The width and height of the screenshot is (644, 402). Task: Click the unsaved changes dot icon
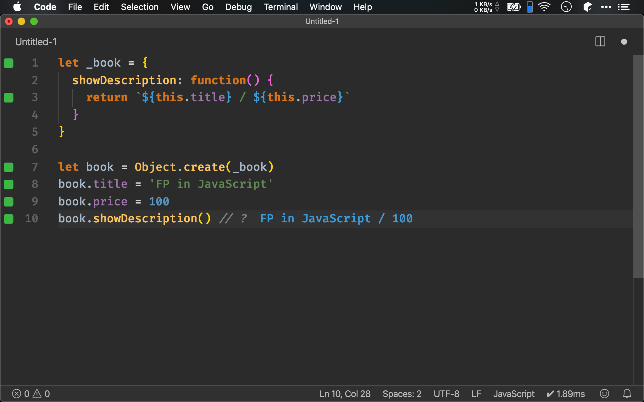tap(624, 42)
